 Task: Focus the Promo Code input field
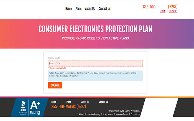point(95,63)
